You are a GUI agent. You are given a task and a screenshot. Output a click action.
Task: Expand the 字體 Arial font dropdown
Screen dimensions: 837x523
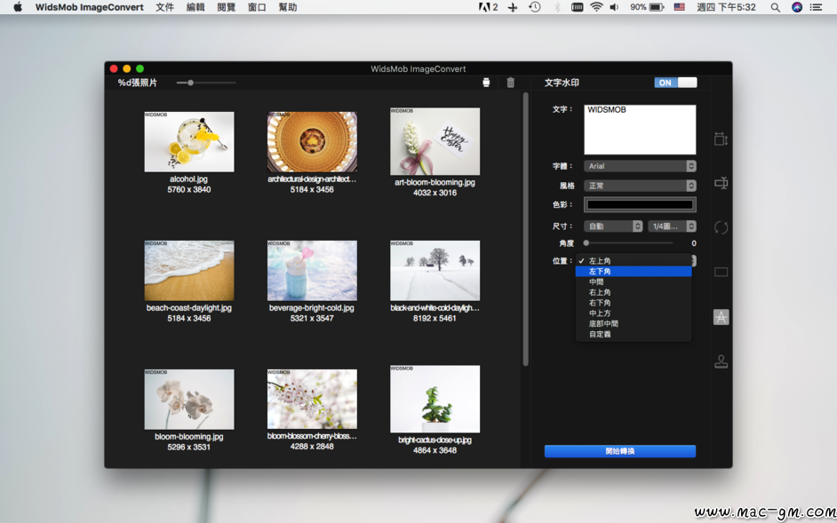[x=639, y=166]
